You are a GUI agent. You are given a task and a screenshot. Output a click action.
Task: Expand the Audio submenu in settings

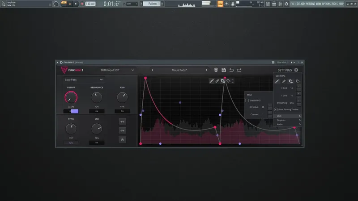(288, 124)
